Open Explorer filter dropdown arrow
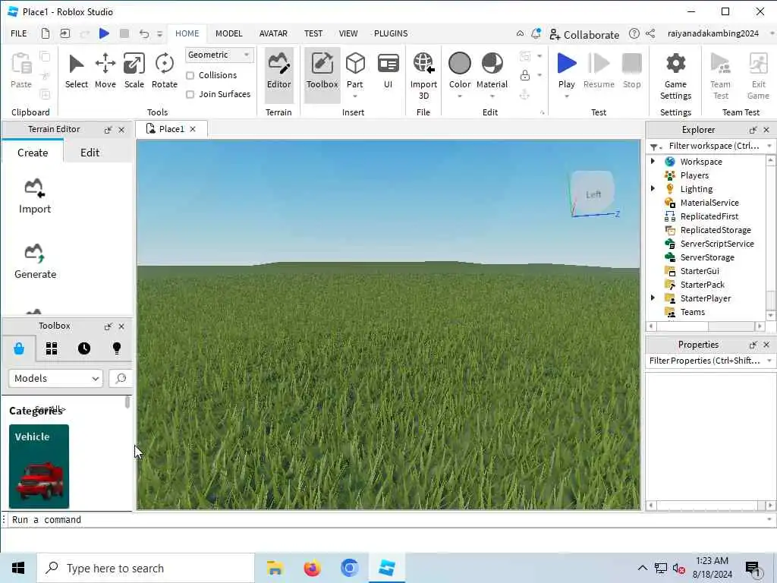This screenshot has height=583, width=777. pos(769,146)
